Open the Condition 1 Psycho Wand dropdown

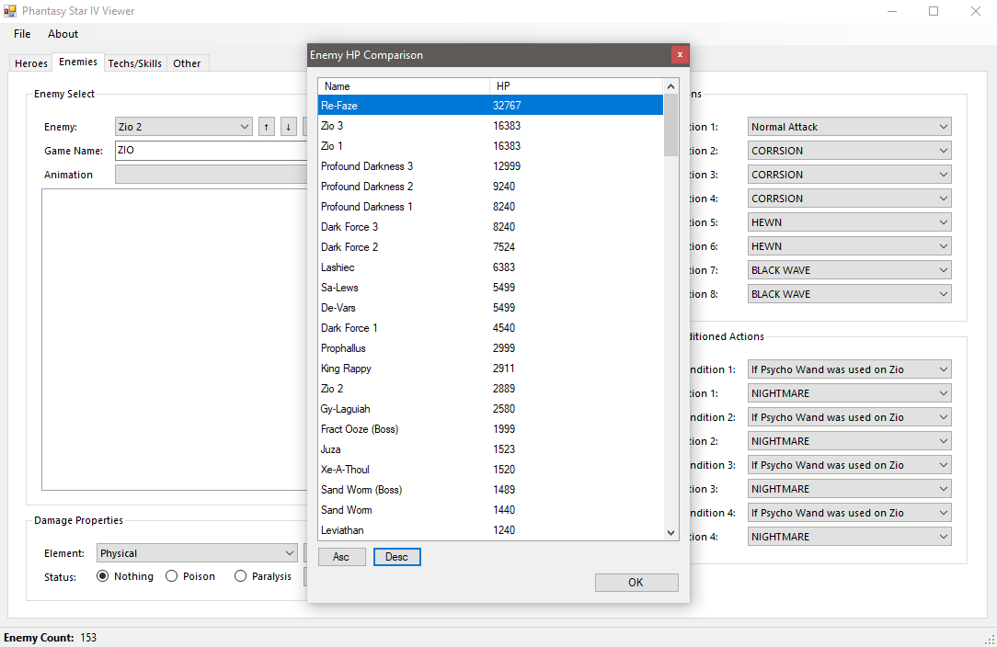point(850,369)
